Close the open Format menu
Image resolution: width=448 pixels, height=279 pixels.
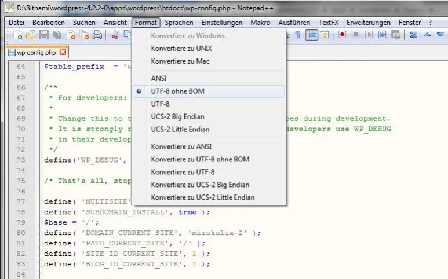(x=145, y=23)
